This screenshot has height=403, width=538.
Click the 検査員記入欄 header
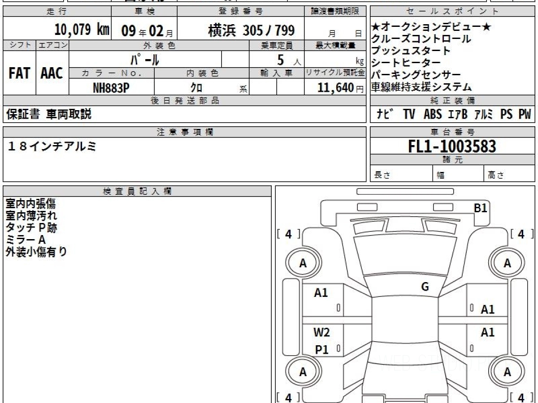pyautogui.click(x=137, y=191)
